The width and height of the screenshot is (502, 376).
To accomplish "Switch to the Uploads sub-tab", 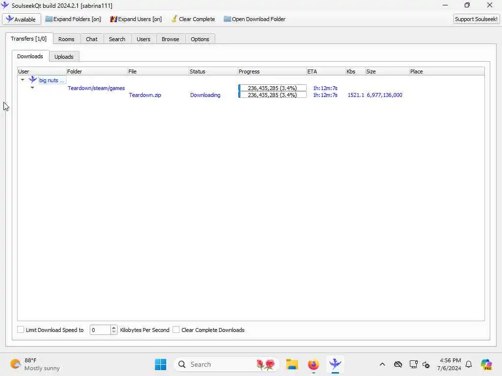I will tap(64, 57).
